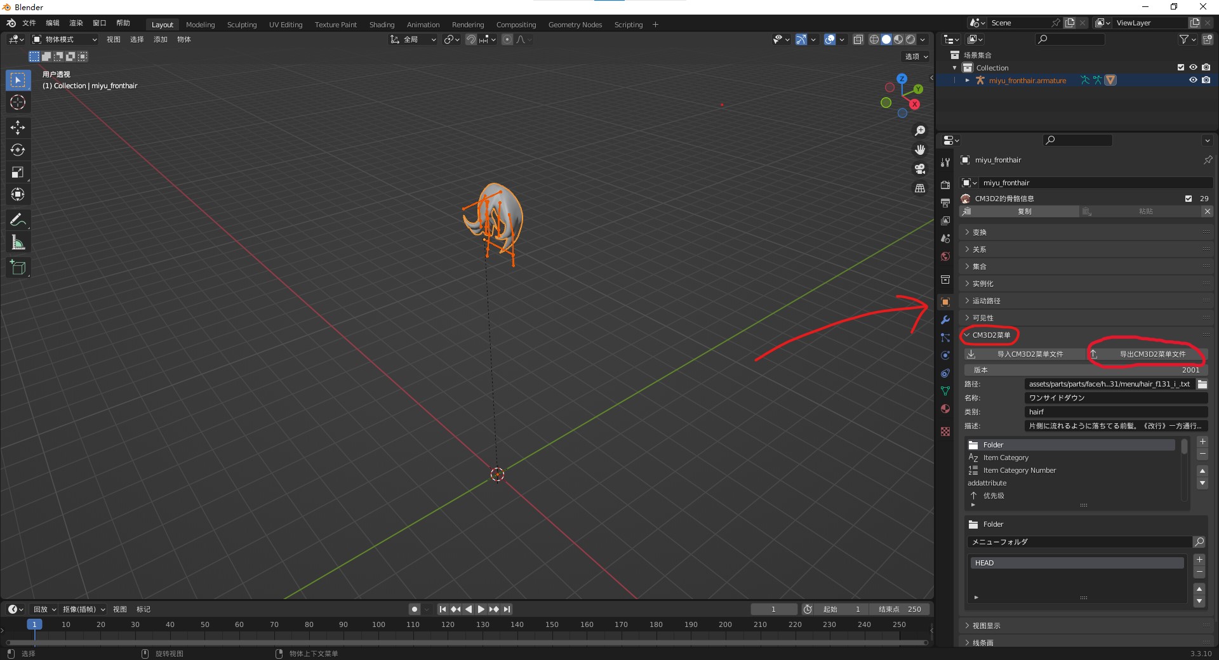Click 导入CM3D2菜单文件 button

pos(1024,354)
